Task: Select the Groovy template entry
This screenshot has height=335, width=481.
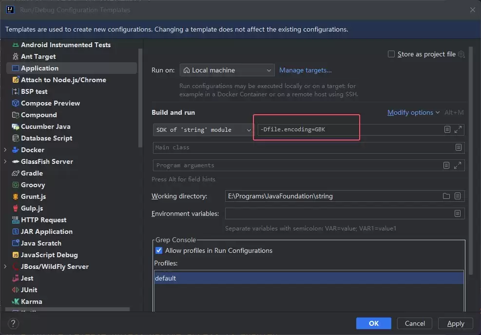Action: (x=33, y=185)
